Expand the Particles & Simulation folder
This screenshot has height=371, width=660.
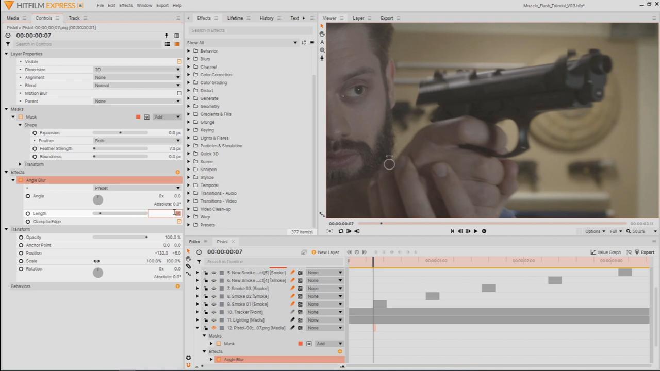(189, 146)
